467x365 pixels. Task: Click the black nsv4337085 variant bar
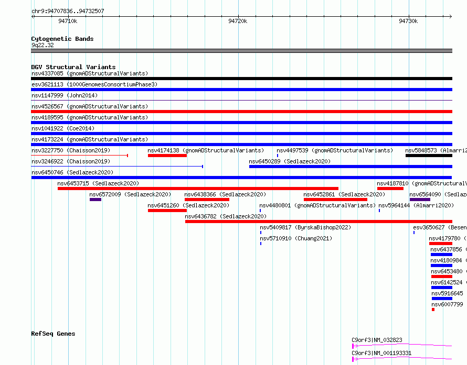241,79
